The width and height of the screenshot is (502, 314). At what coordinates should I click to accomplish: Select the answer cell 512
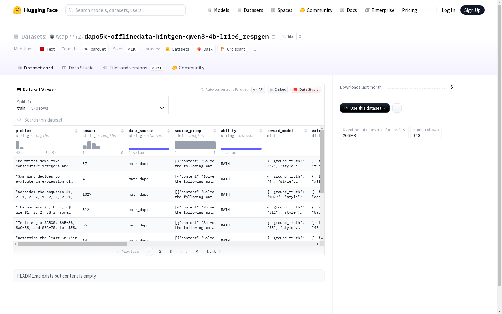click(103, 210)
